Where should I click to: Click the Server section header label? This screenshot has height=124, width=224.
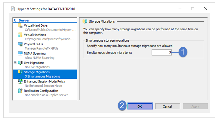coord(24,20)
